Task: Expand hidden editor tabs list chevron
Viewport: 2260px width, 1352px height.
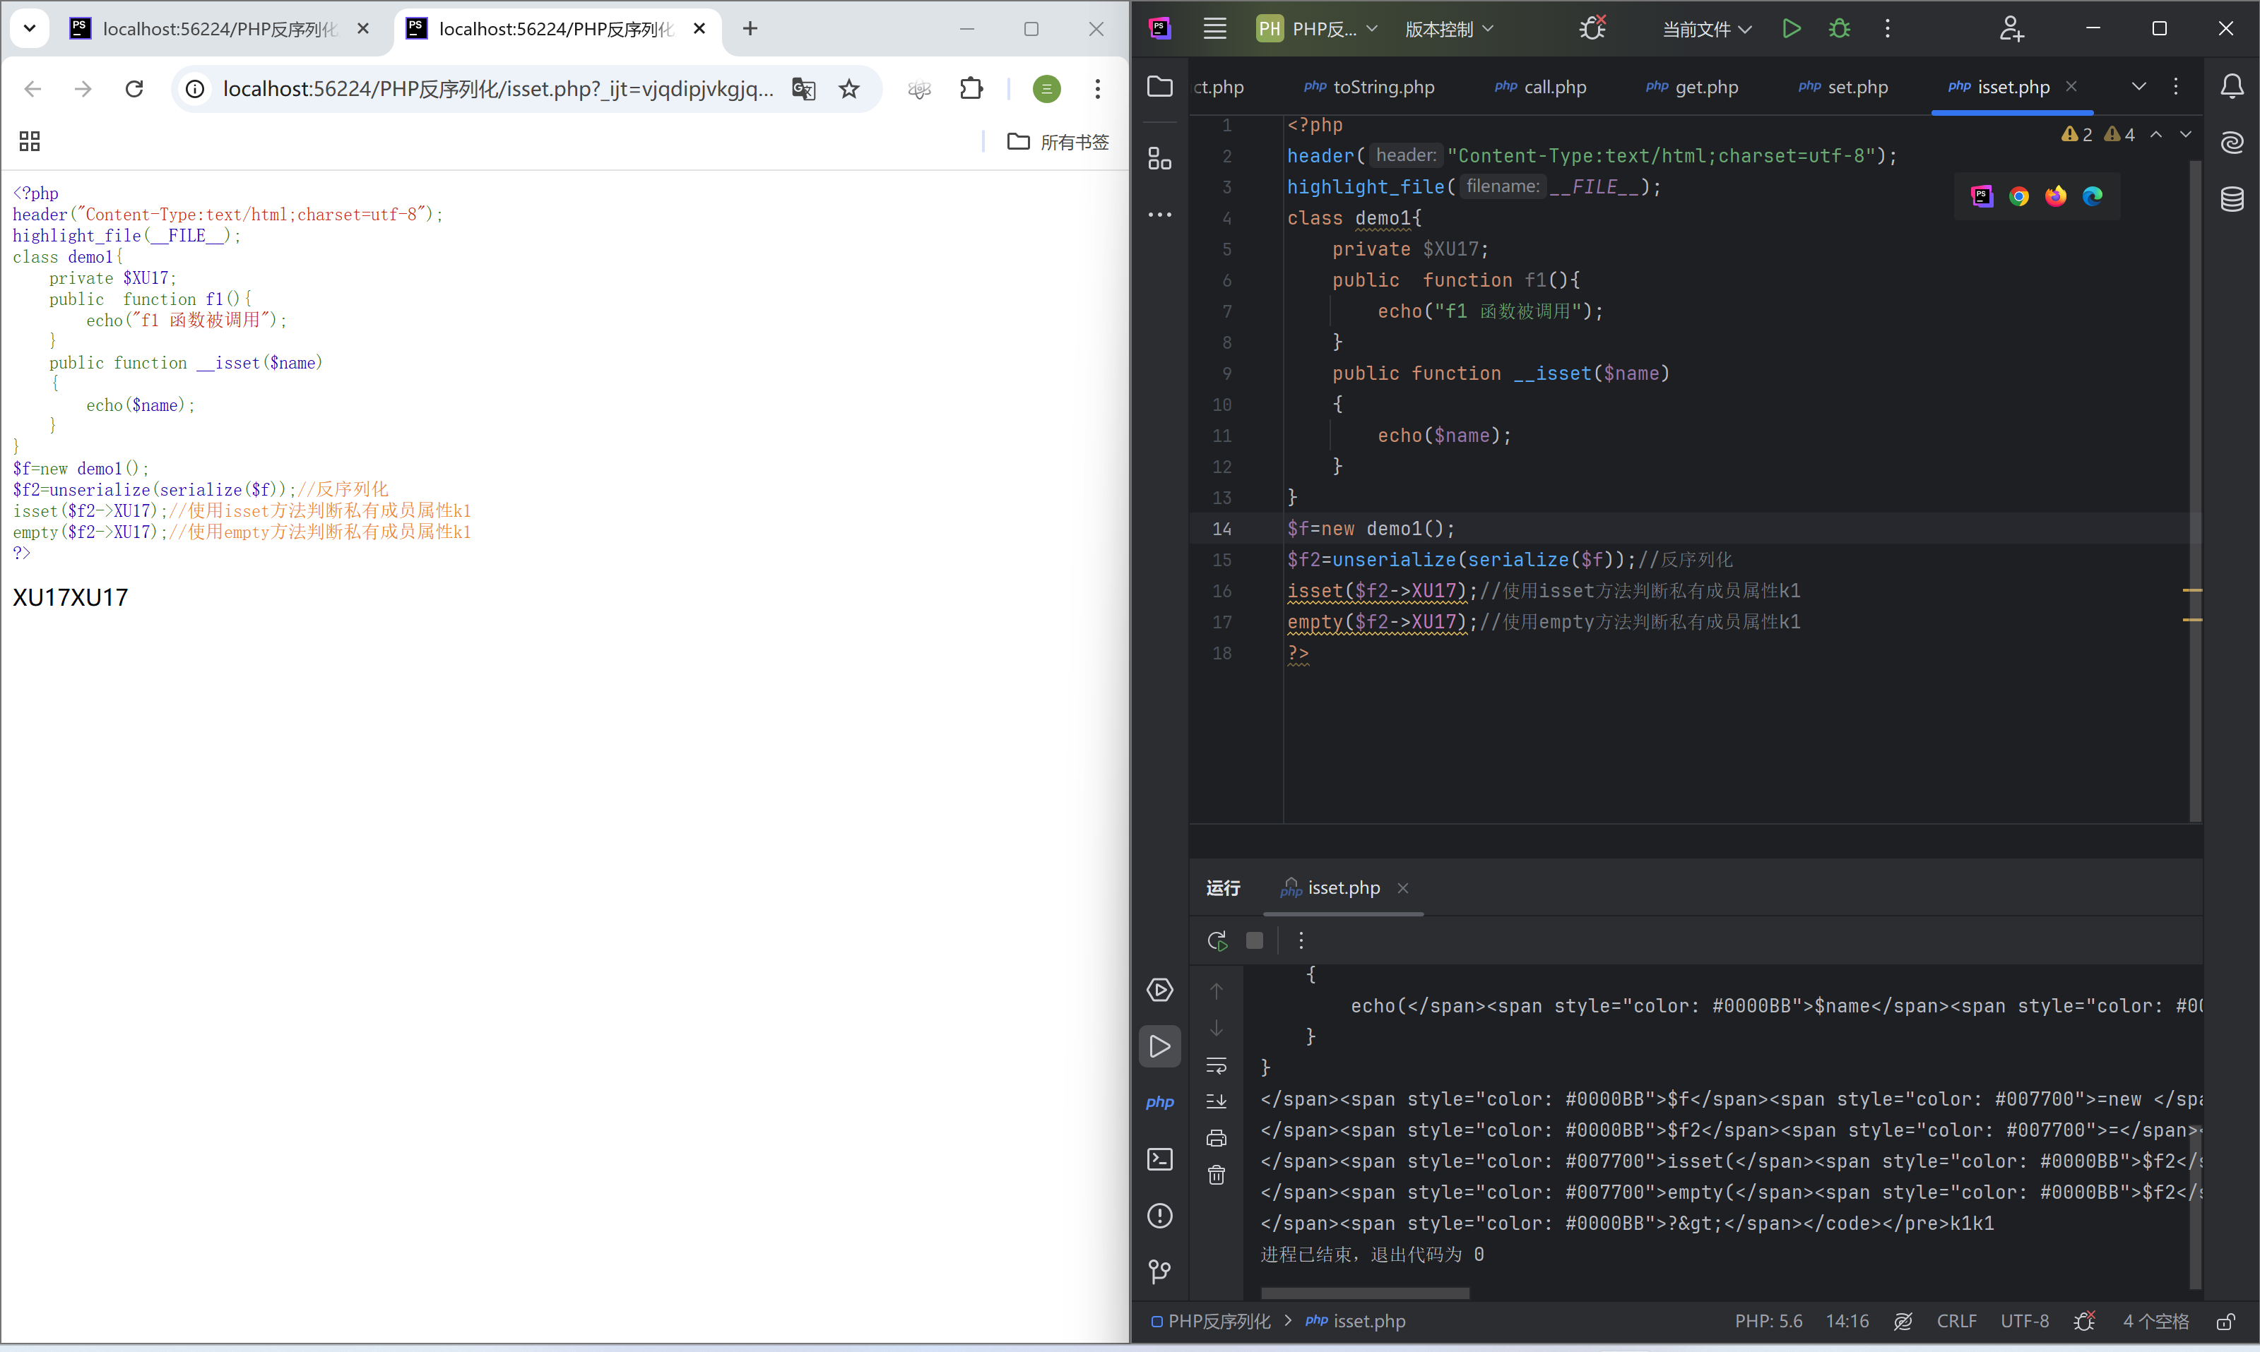Action: (x=2138, y=87)
